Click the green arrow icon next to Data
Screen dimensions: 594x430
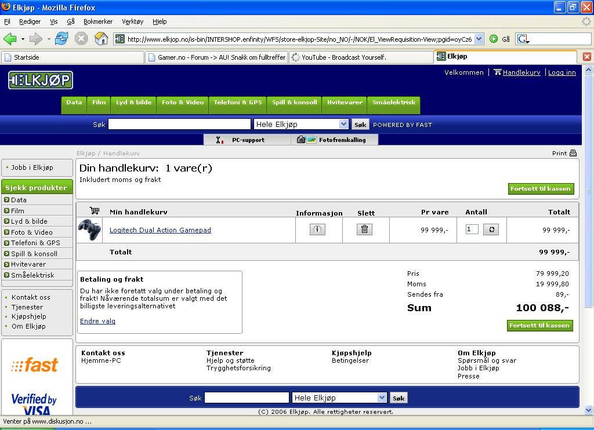(x=6, y=199)
